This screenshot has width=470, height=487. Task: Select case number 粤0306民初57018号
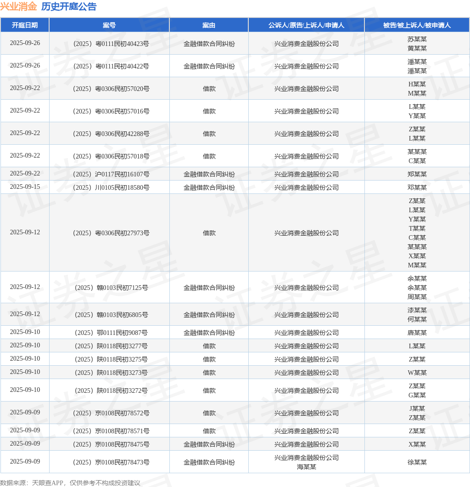pyautogui.click(x=111, y=156)
